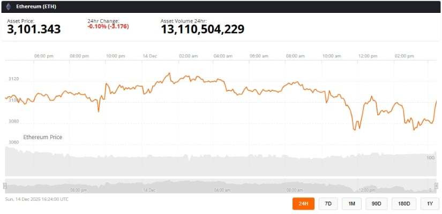Image resolution: width=442 pixels, height=214 pixels.
Task: Switch to the 180D view
Action: point(404,204)
